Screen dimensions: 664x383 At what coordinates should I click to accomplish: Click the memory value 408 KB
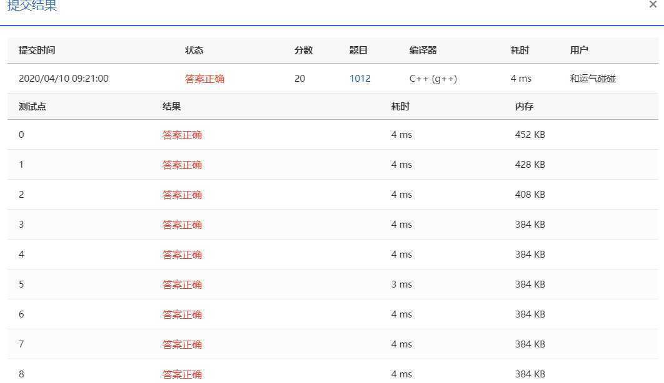(x=530, y=195)
